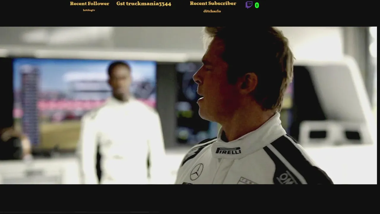The height and width of the screenshot is (214, 380).
Task: Click the purple Twitch logo icon
Action: coord(249,5)
